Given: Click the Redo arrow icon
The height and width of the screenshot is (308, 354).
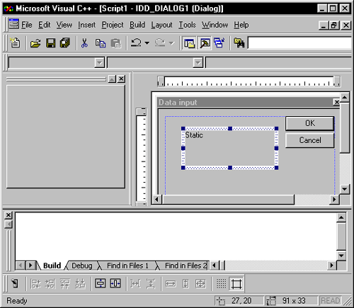Looking at the screenshot, I should click(x=160, y=43).
